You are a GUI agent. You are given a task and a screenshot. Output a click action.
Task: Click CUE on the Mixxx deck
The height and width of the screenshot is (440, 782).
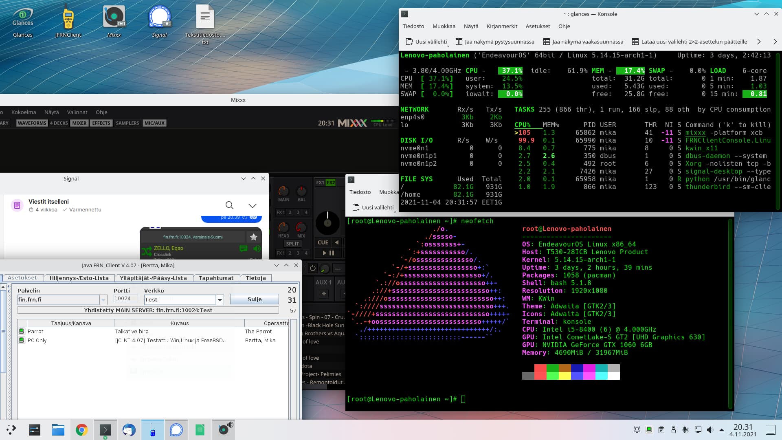(x=323, y=242)
